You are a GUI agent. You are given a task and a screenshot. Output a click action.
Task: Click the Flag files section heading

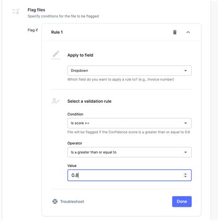pos(36,10)
